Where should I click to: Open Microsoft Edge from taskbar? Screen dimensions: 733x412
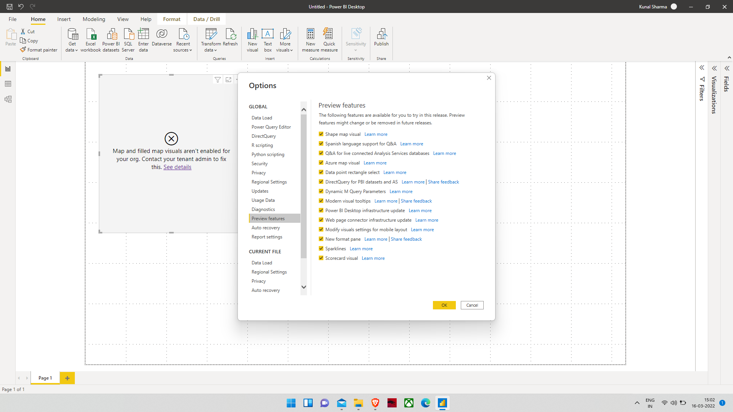pyautogui.click(x=426, y=403)
